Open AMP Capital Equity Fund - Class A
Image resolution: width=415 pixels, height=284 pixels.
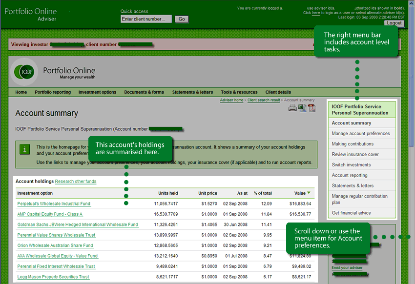50,214
